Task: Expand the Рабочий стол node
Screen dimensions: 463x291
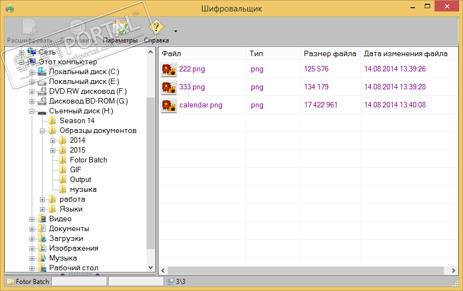Action: coord(32,268)
